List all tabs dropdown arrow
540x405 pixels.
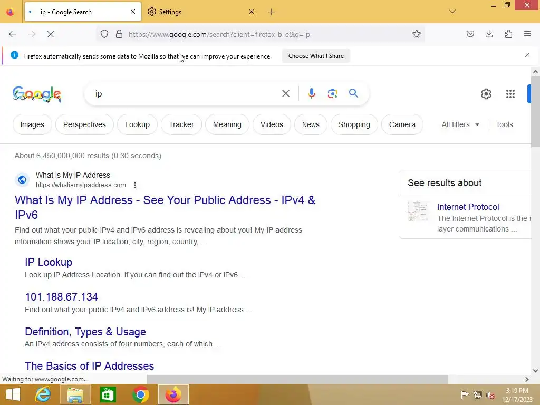click(x=452, y=12)
